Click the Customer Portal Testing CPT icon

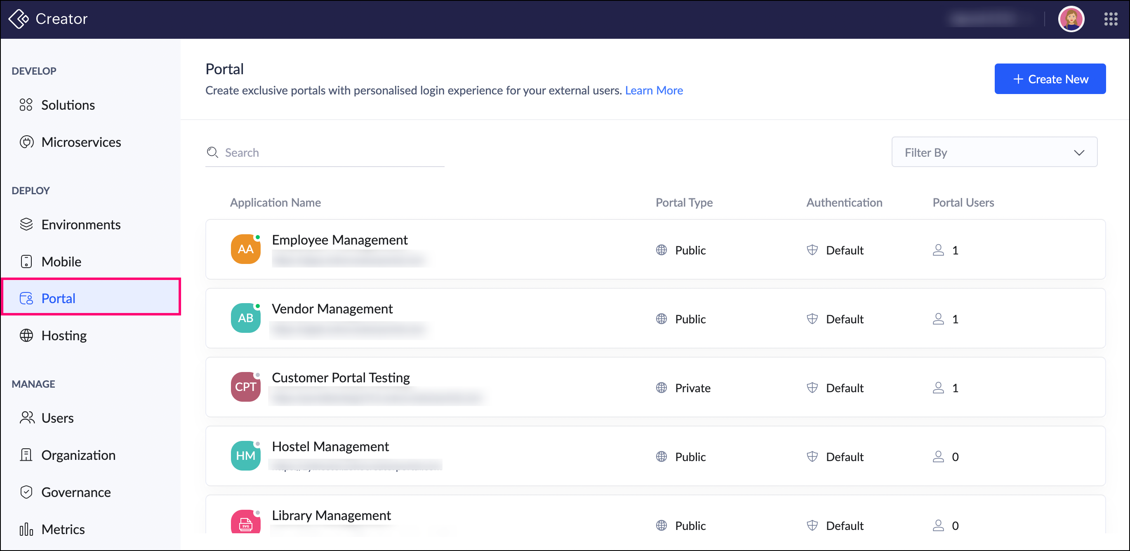(x=245, y=387)
